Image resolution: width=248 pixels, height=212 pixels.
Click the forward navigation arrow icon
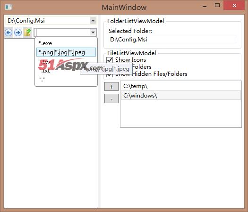(18, 33)
